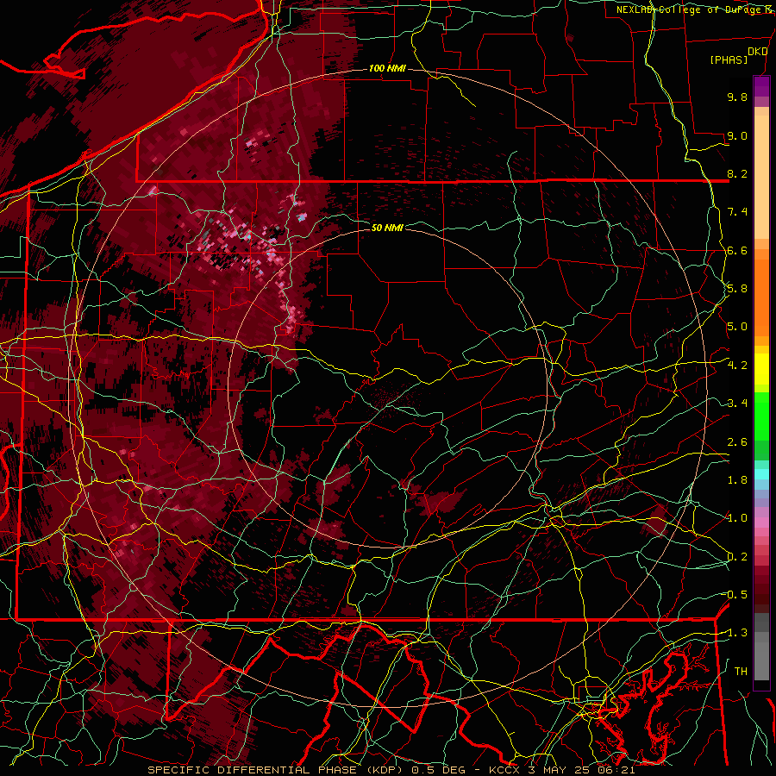Click the "TH" threshold label on the scale
This screenshot has width=776, height=776.
click(741, 672)
